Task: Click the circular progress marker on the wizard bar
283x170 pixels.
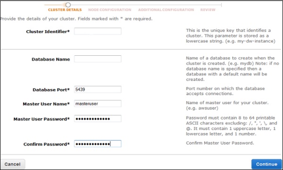Action: pyautogui.click(x=68, y=5)
